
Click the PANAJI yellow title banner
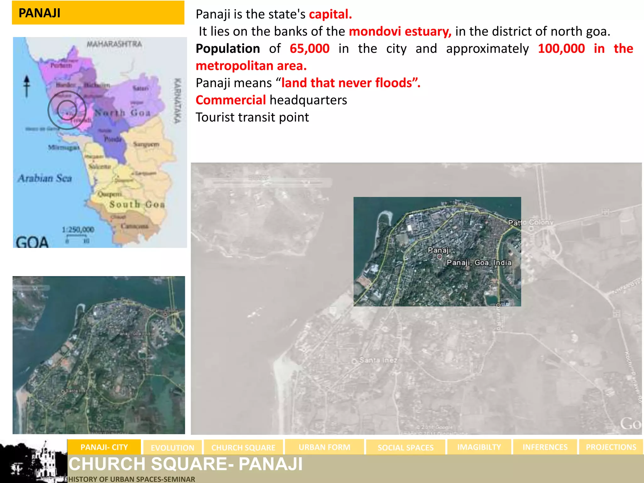(98, 13)
